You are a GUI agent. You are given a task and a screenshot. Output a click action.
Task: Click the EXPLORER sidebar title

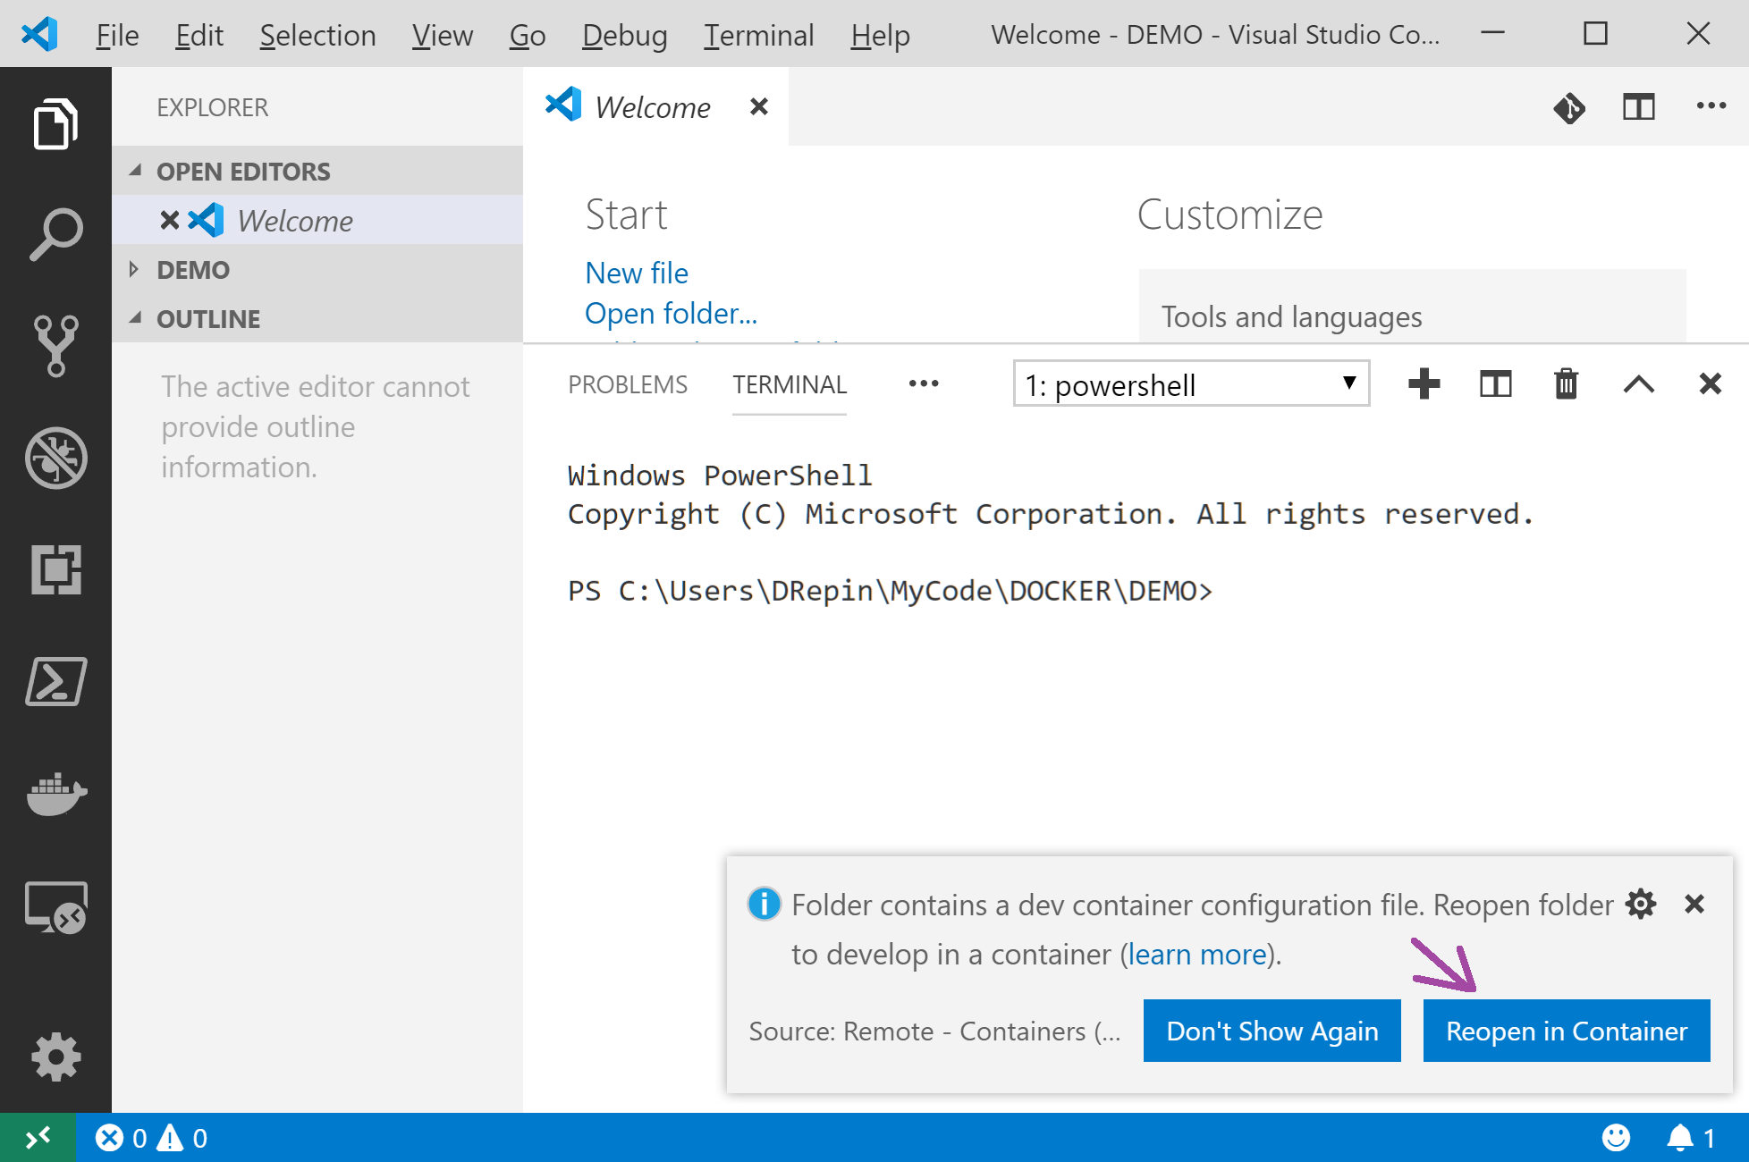212,107
